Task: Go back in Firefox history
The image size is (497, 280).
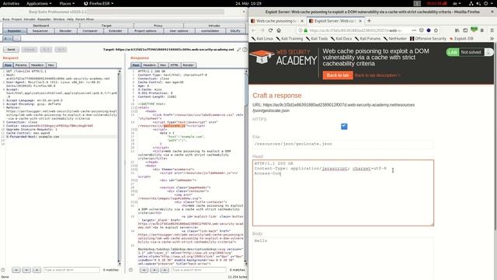Action: (x=254, y=30)
